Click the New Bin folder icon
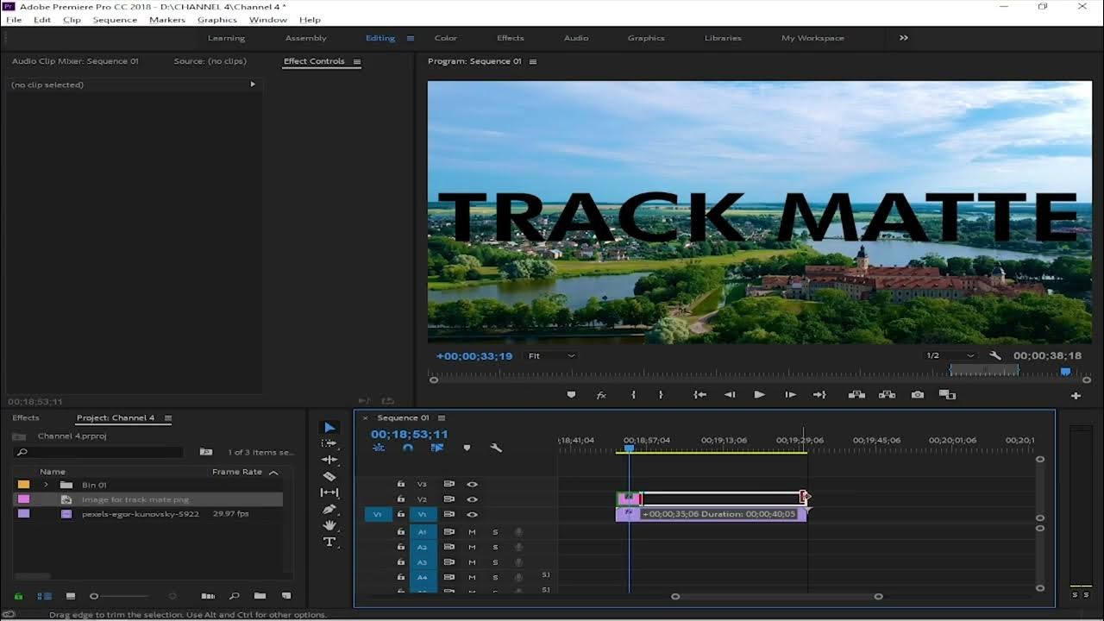Image resolution: width=1104 pixels, height=621 pixels. click(260, 596)
